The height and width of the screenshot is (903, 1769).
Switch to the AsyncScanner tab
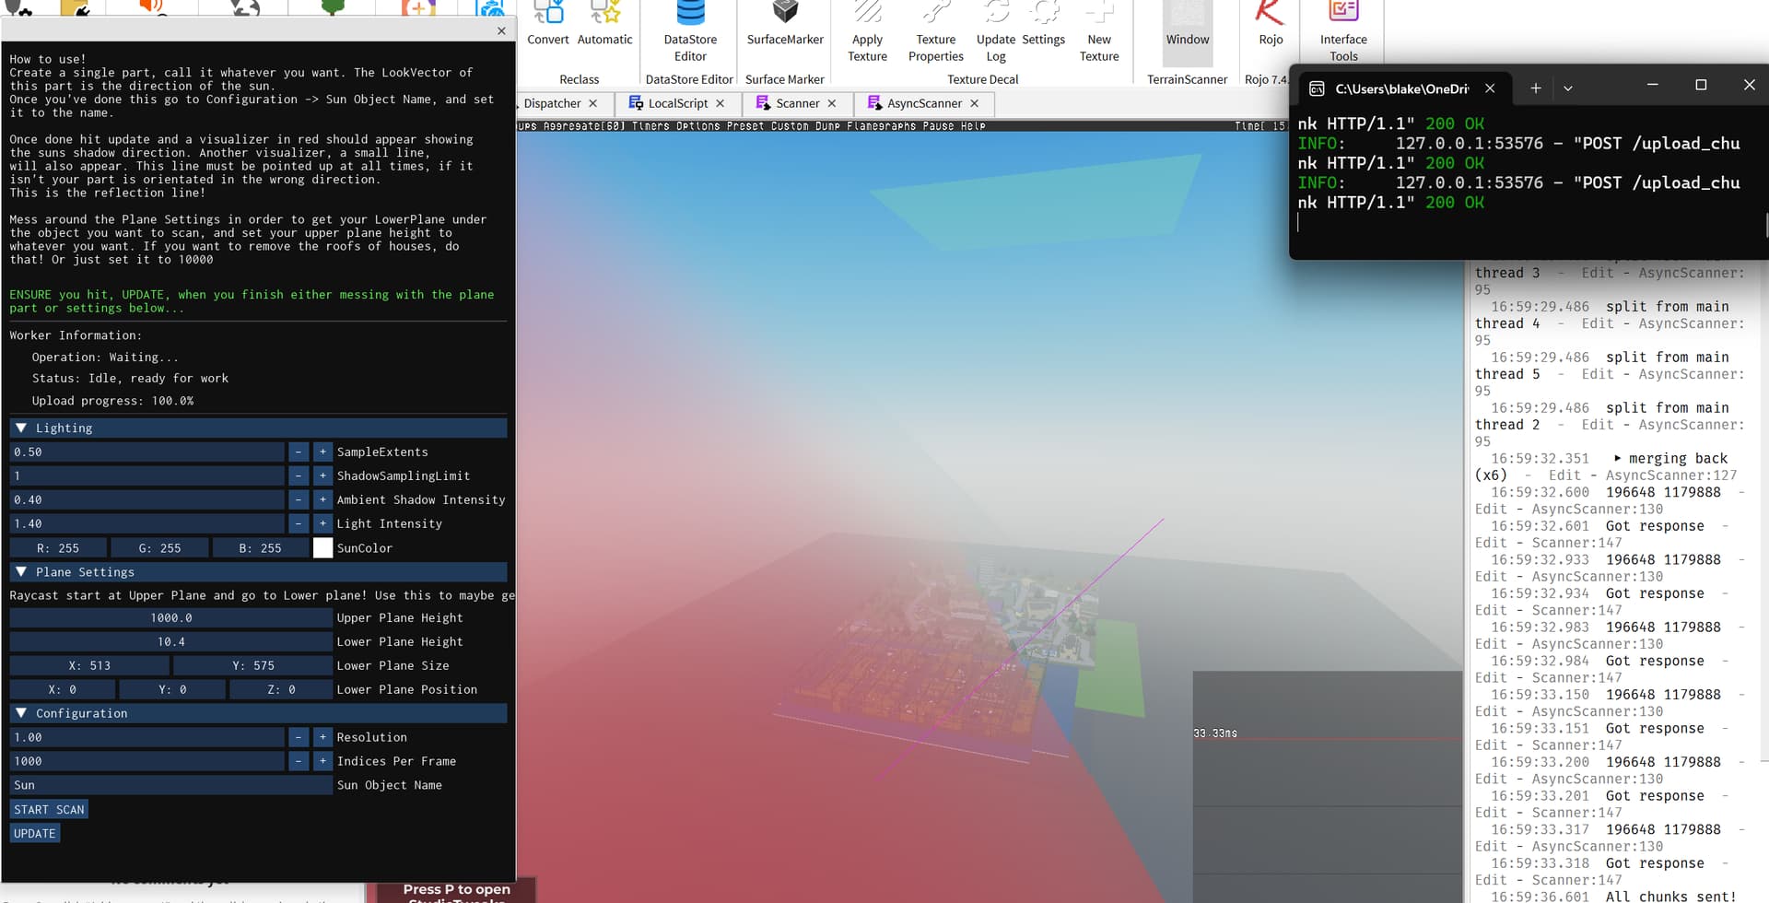click(922, 103)
